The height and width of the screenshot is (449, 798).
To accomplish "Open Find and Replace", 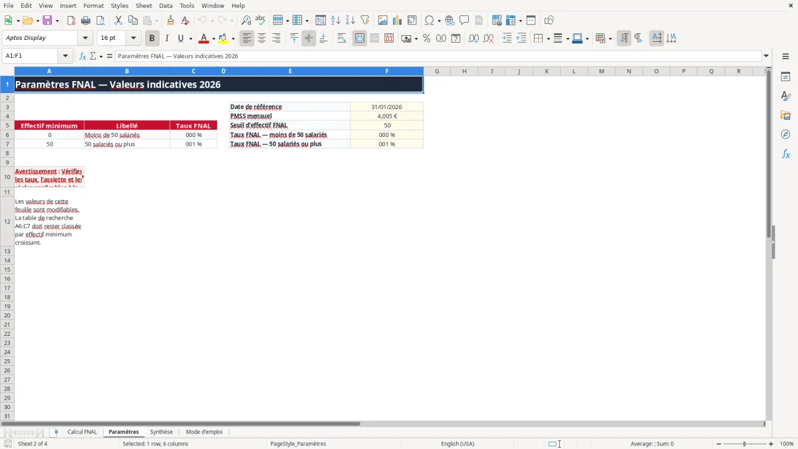I will tap(246, 21).
